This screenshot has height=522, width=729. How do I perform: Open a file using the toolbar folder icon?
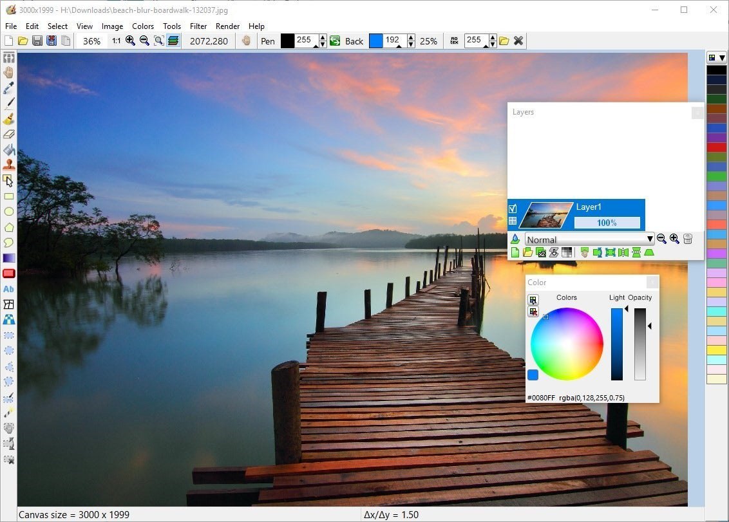23,41
